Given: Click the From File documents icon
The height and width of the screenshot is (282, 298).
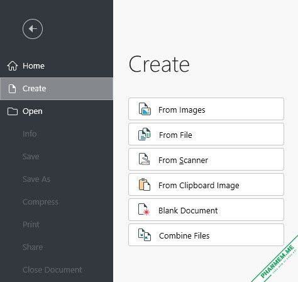Looking at the screenshot, I should point(145,134).
